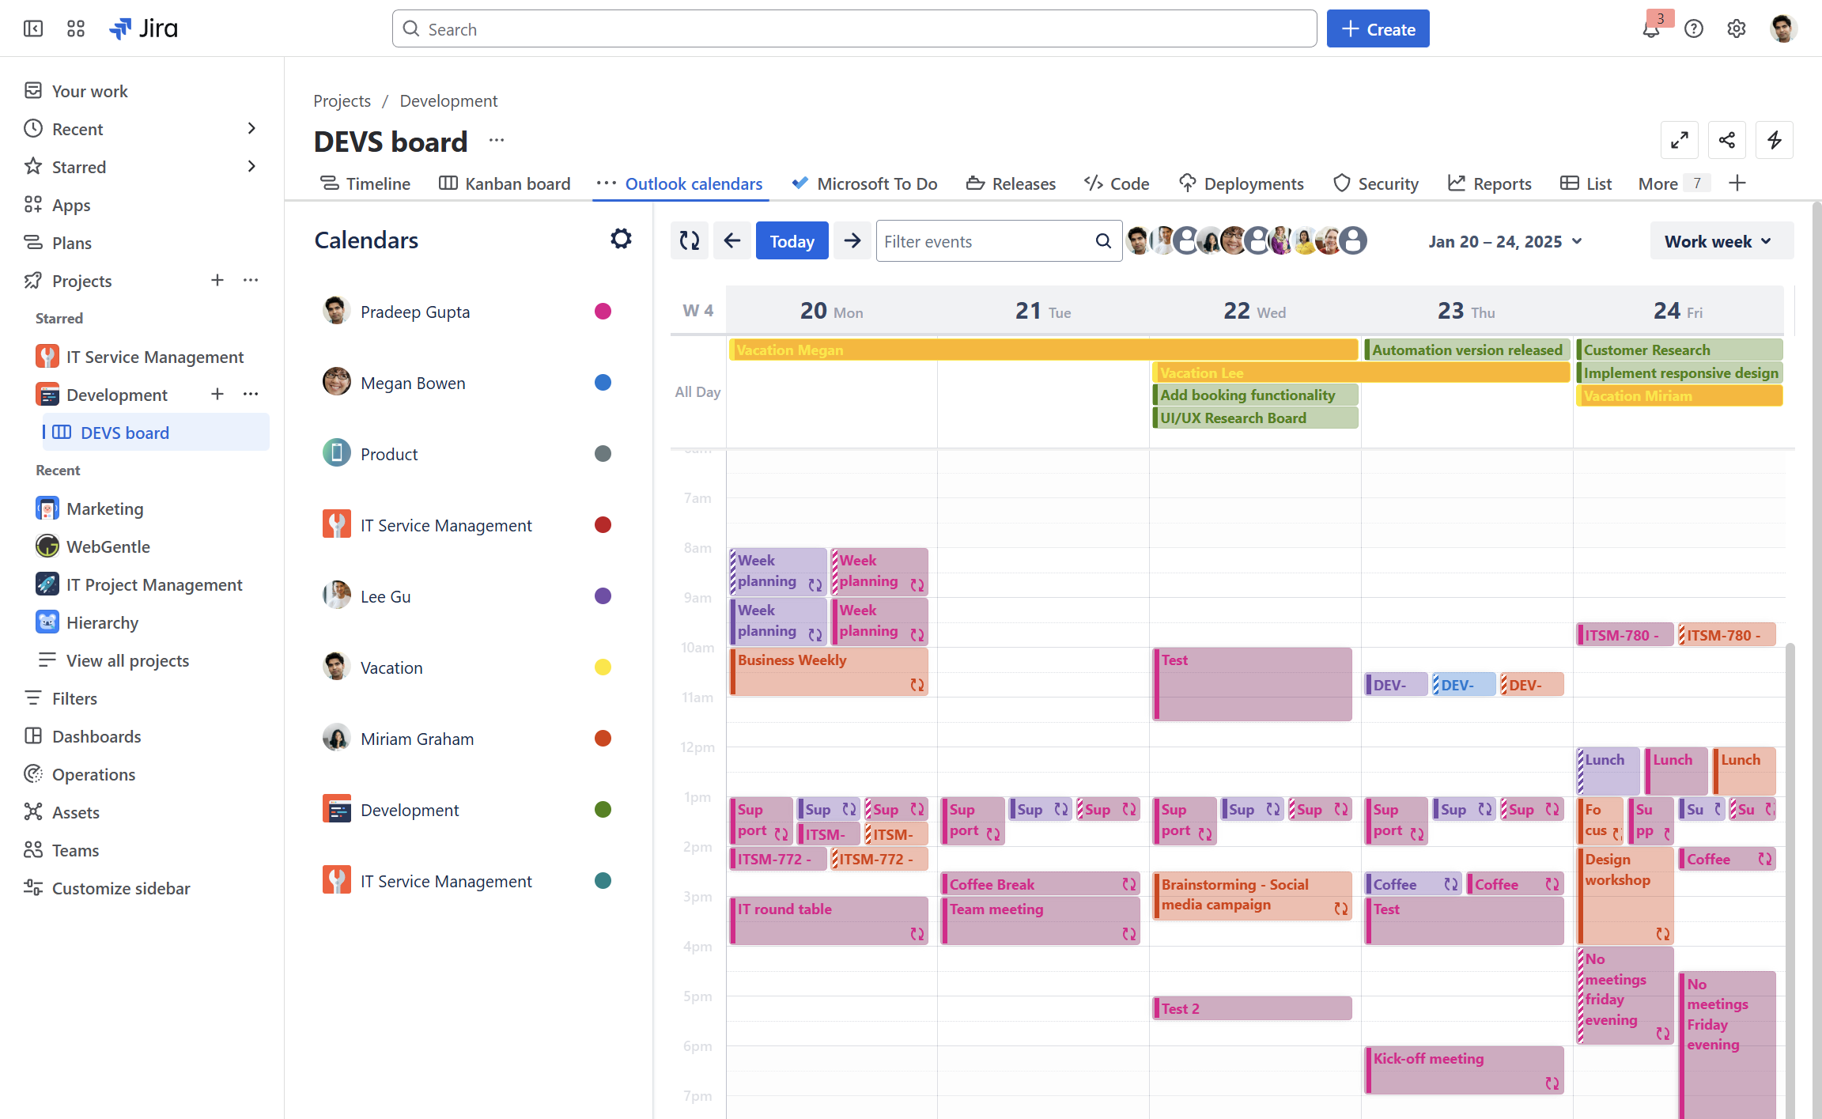Toggle Vacation calendar yellow dot

click(603, 667)
